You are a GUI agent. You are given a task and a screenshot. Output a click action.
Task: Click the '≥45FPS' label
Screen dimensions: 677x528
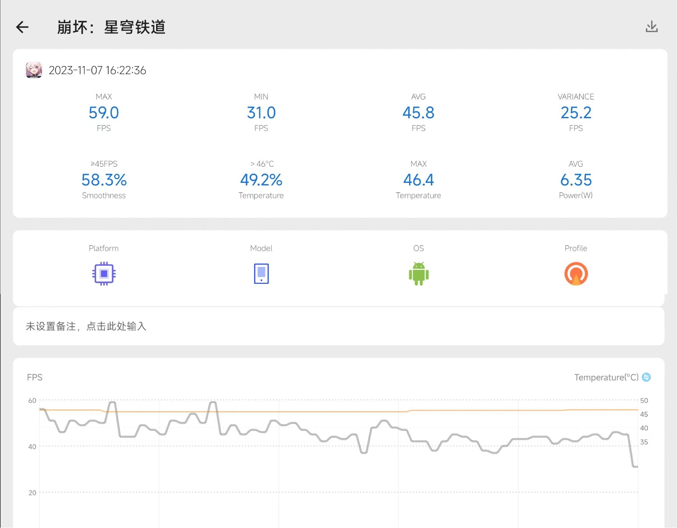pyautogui.click(x=104, y=164)
